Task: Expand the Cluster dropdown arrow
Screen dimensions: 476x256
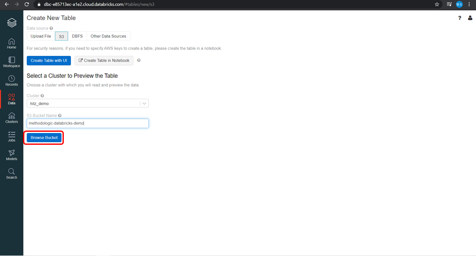Action: pyautogui.click(x=144, y=104)
